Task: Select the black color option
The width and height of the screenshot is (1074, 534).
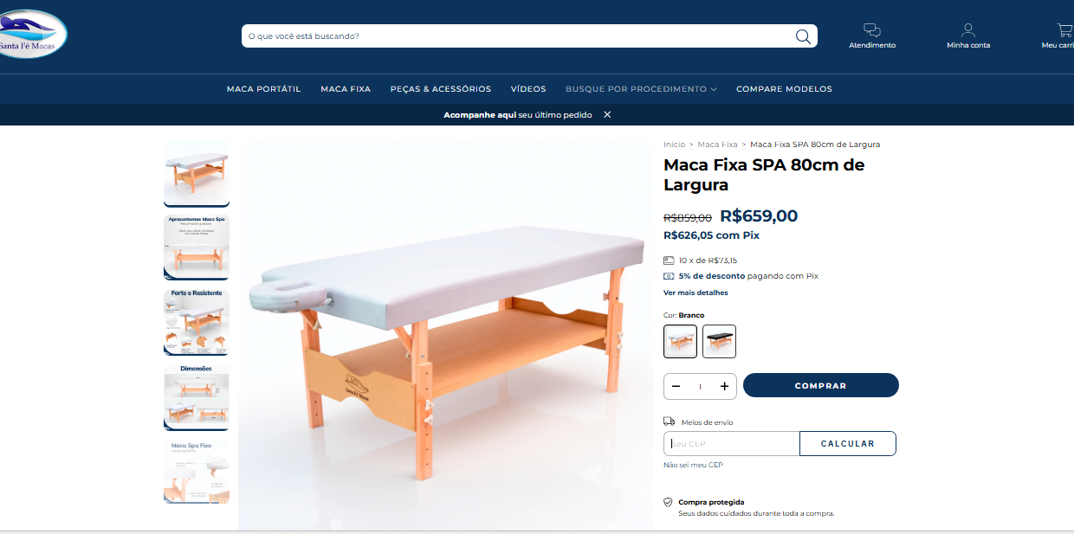Action: pyautogui.click(x=719, y=341)
